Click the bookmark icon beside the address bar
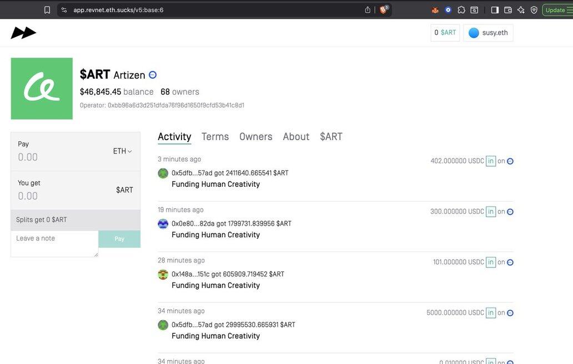Viewport: 573px width, 364px height. 47,10
